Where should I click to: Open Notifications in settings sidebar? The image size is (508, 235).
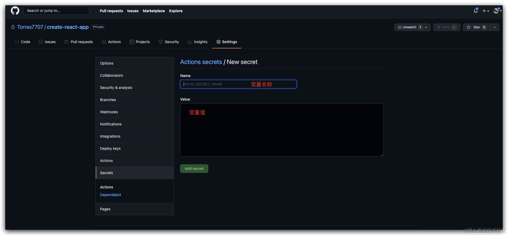click(135, 124)
